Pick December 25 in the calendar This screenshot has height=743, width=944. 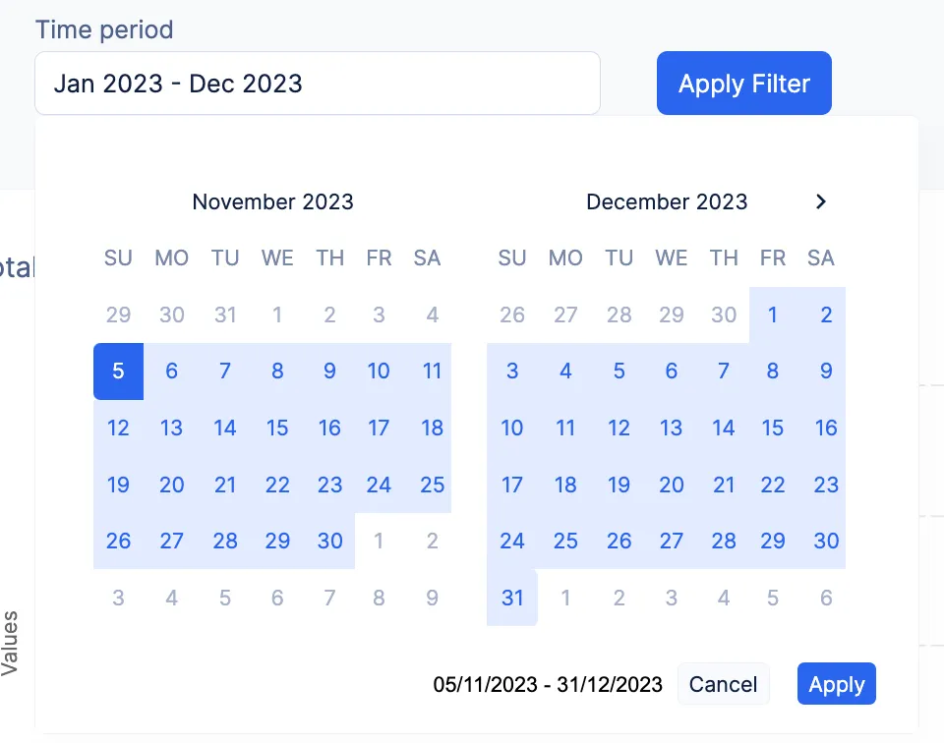pyautogui.click(x=565, y=541)
